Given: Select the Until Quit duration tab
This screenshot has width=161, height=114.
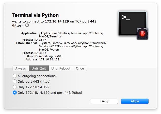Looking at the screenshot, I should pos(39,68).
